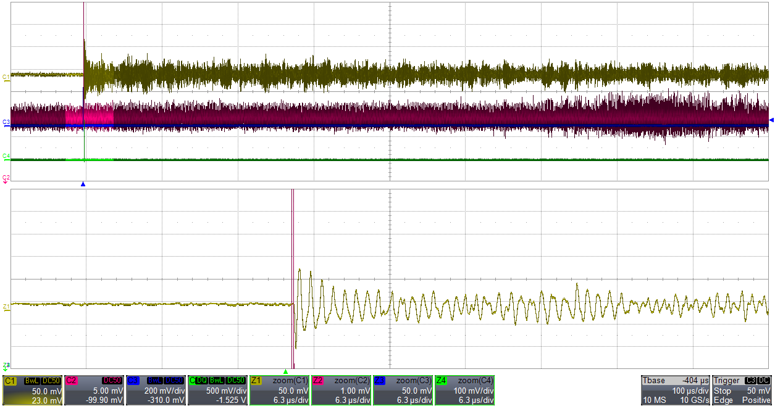Open the C1 channel descriptor box
The width and height of the screenshot is (775, 406).
(32, 390)
